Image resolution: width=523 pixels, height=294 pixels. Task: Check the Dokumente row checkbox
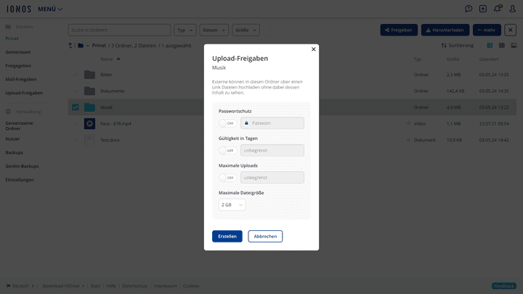76,91
